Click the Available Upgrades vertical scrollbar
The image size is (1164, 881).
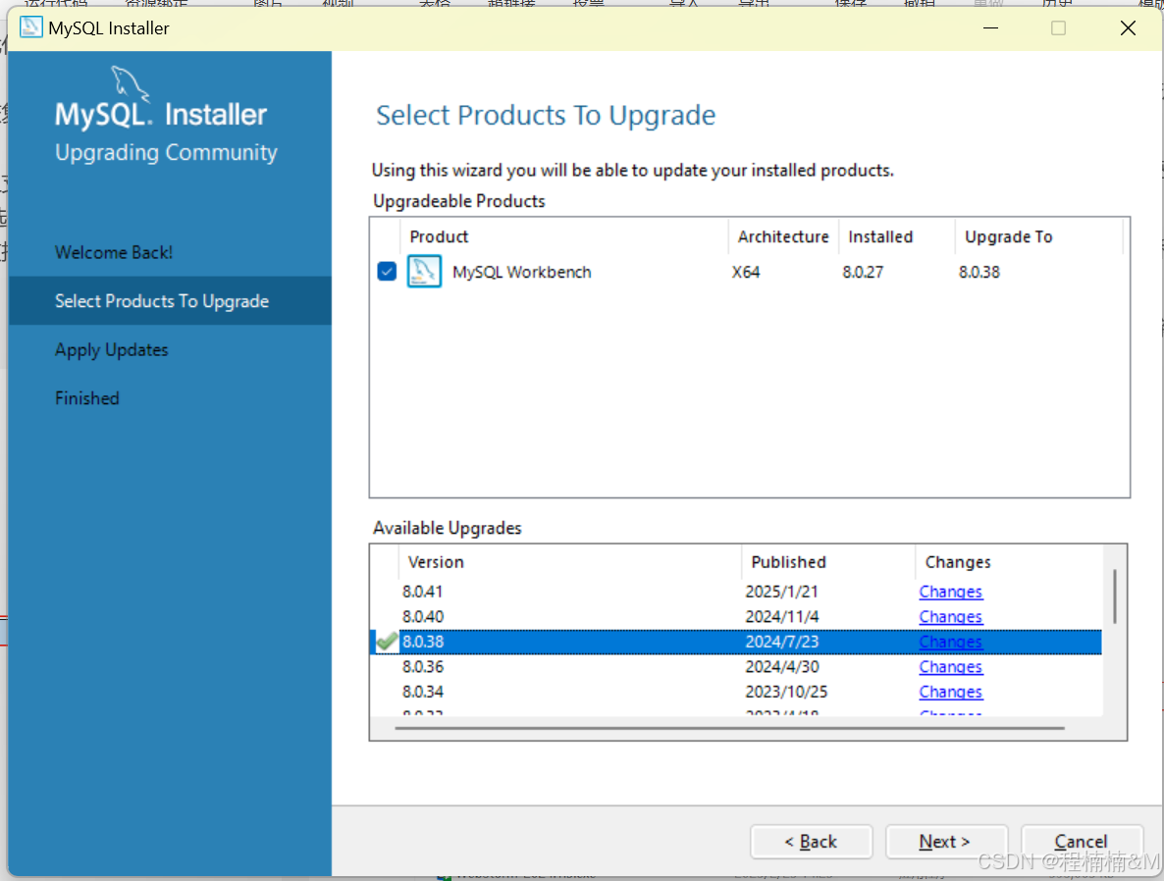point(1114,596)
